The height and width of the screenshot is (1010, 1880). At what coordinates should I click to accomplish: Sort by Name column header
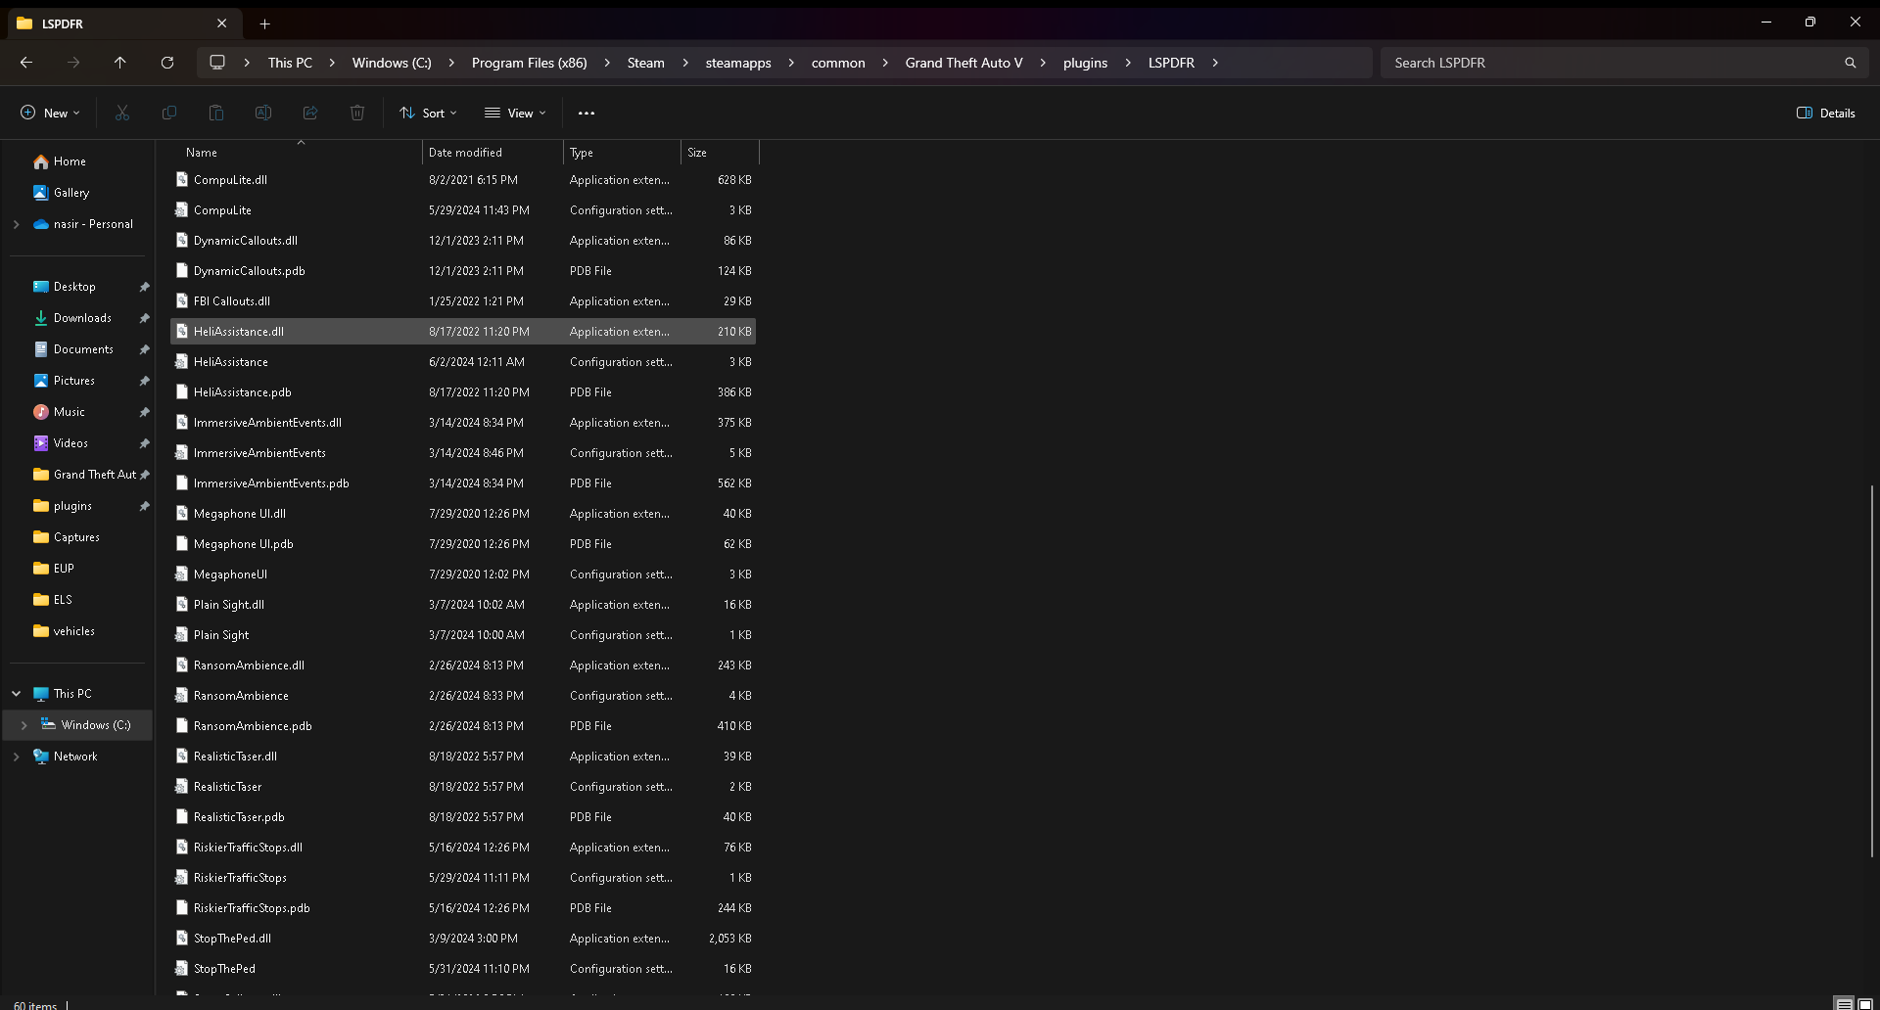[x=298, y=153]
